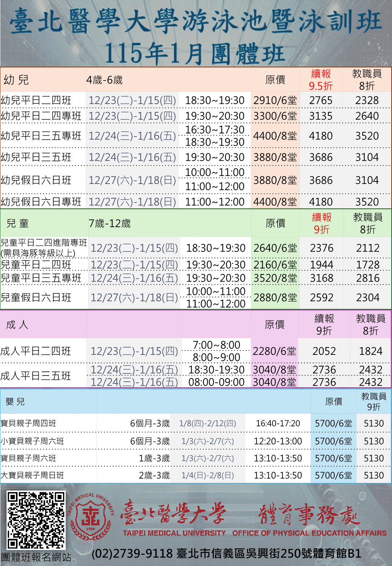Select the 成人 section header

17,325
